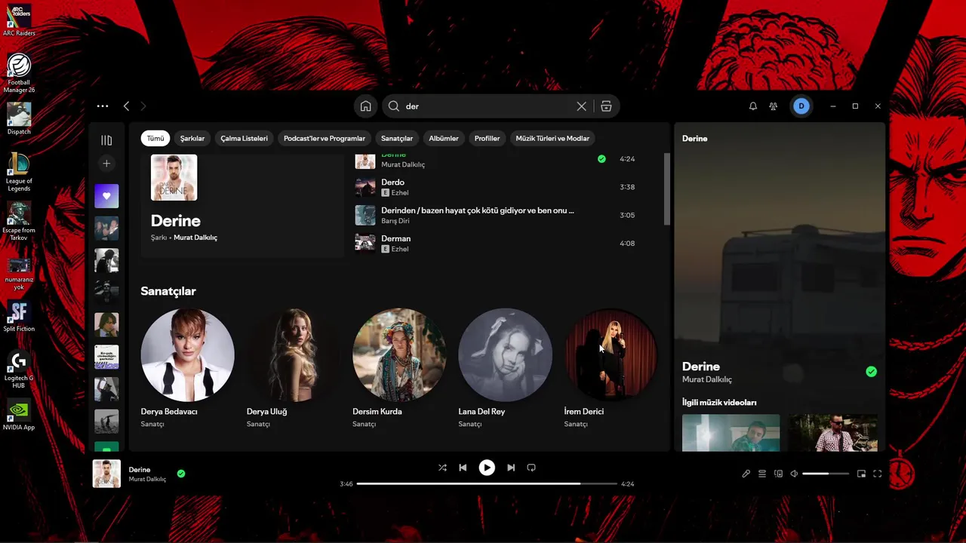Open first related music video thumbnail
The image size is (966, 543).
pyautogui.click(x=731, y=433)
